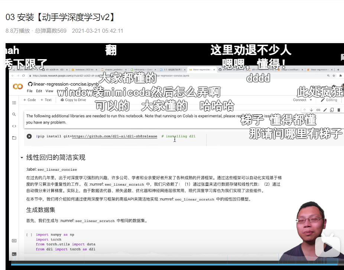Open the Edit menu in Colab
The height and width of the screenshot is (270, 344).
[x=39, y=91]
